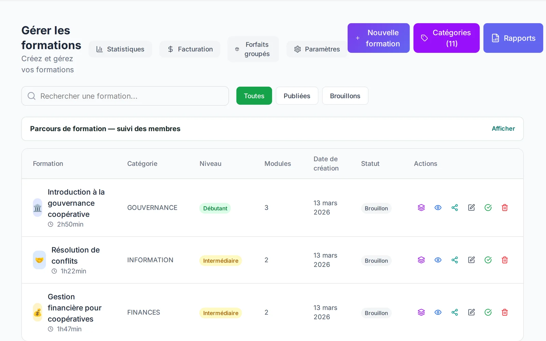
Task: Open modules icon for Résolution de conflits
Action: tap(421, 260)
